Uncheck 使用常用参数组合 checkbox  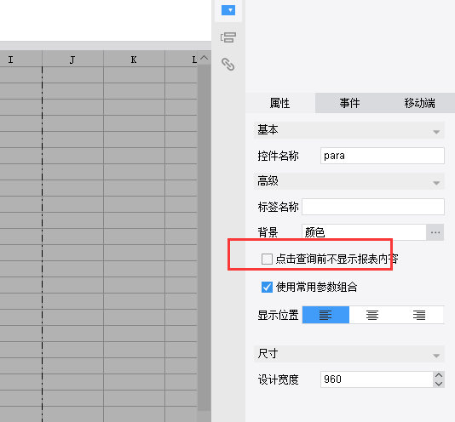(267, 288)
